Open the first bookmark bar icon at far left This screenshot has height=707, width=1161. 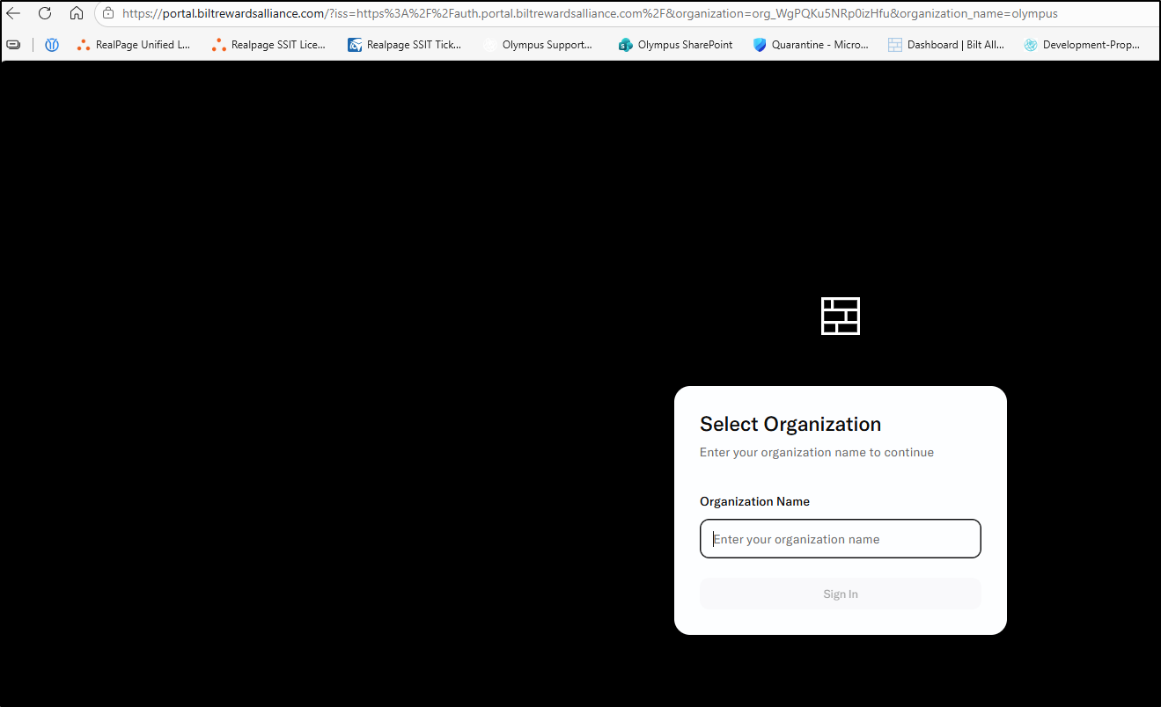pyautogui.click(x=13, y=45)
